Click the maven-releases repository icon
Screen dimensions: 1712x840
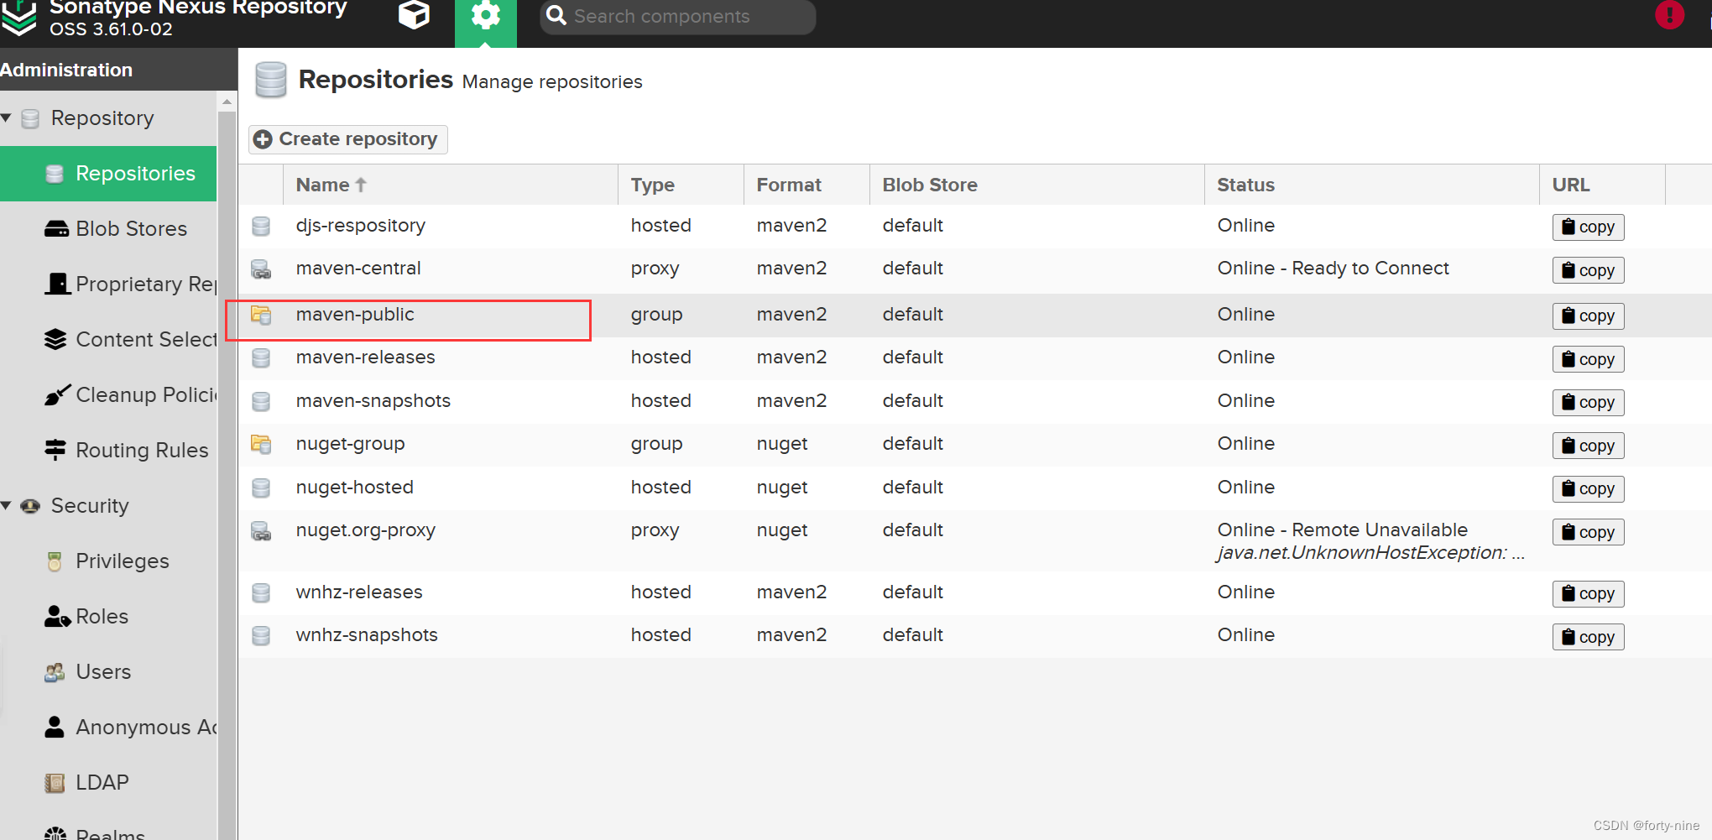(x=261, y=357)
